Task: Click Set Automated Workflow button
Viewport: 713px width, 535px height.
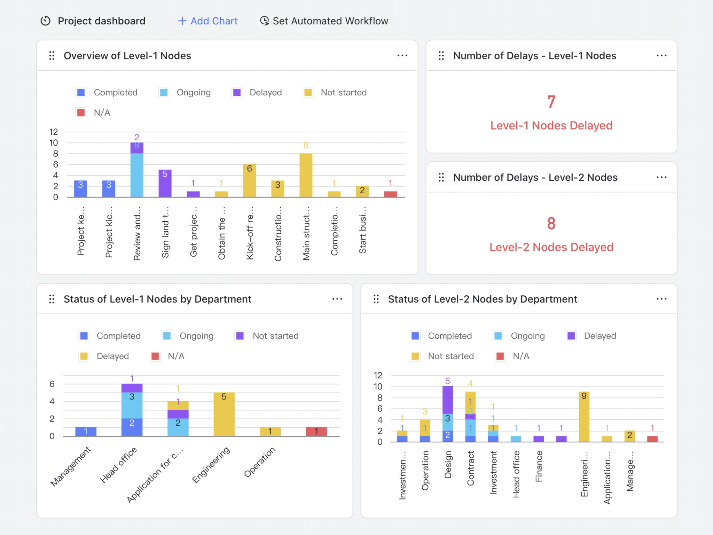Action: tap(330, 21)
